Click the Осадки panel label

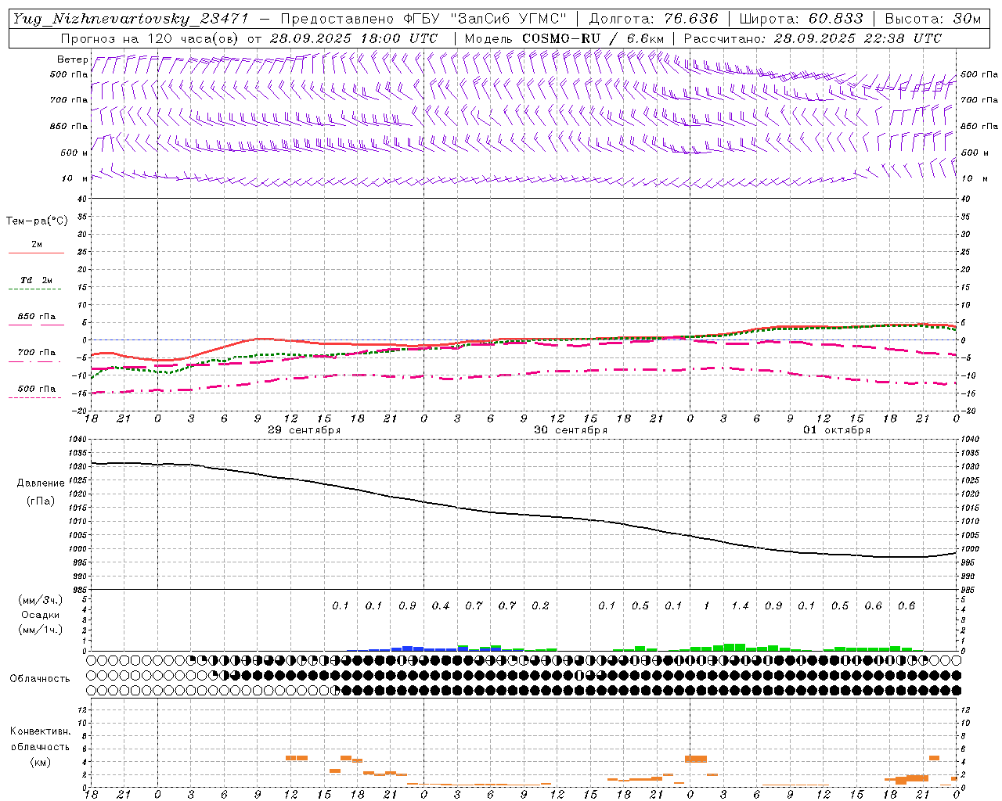point(40,615)
